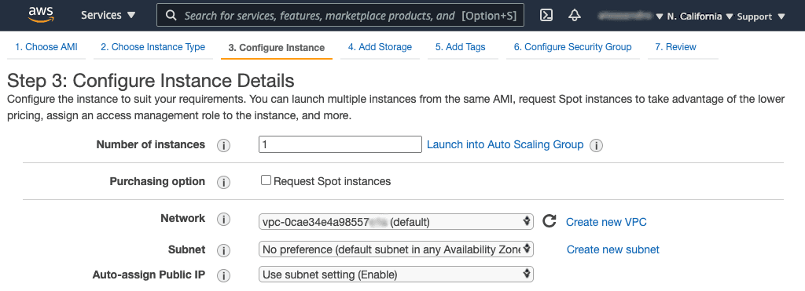
Task: Select 3. Configure Instance tab
Action: (x=277, y=48)
